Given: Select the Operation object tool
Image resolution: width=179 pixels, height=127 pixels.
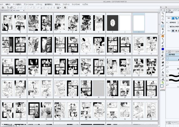Looking at the screenshot, I should point(163,23).
